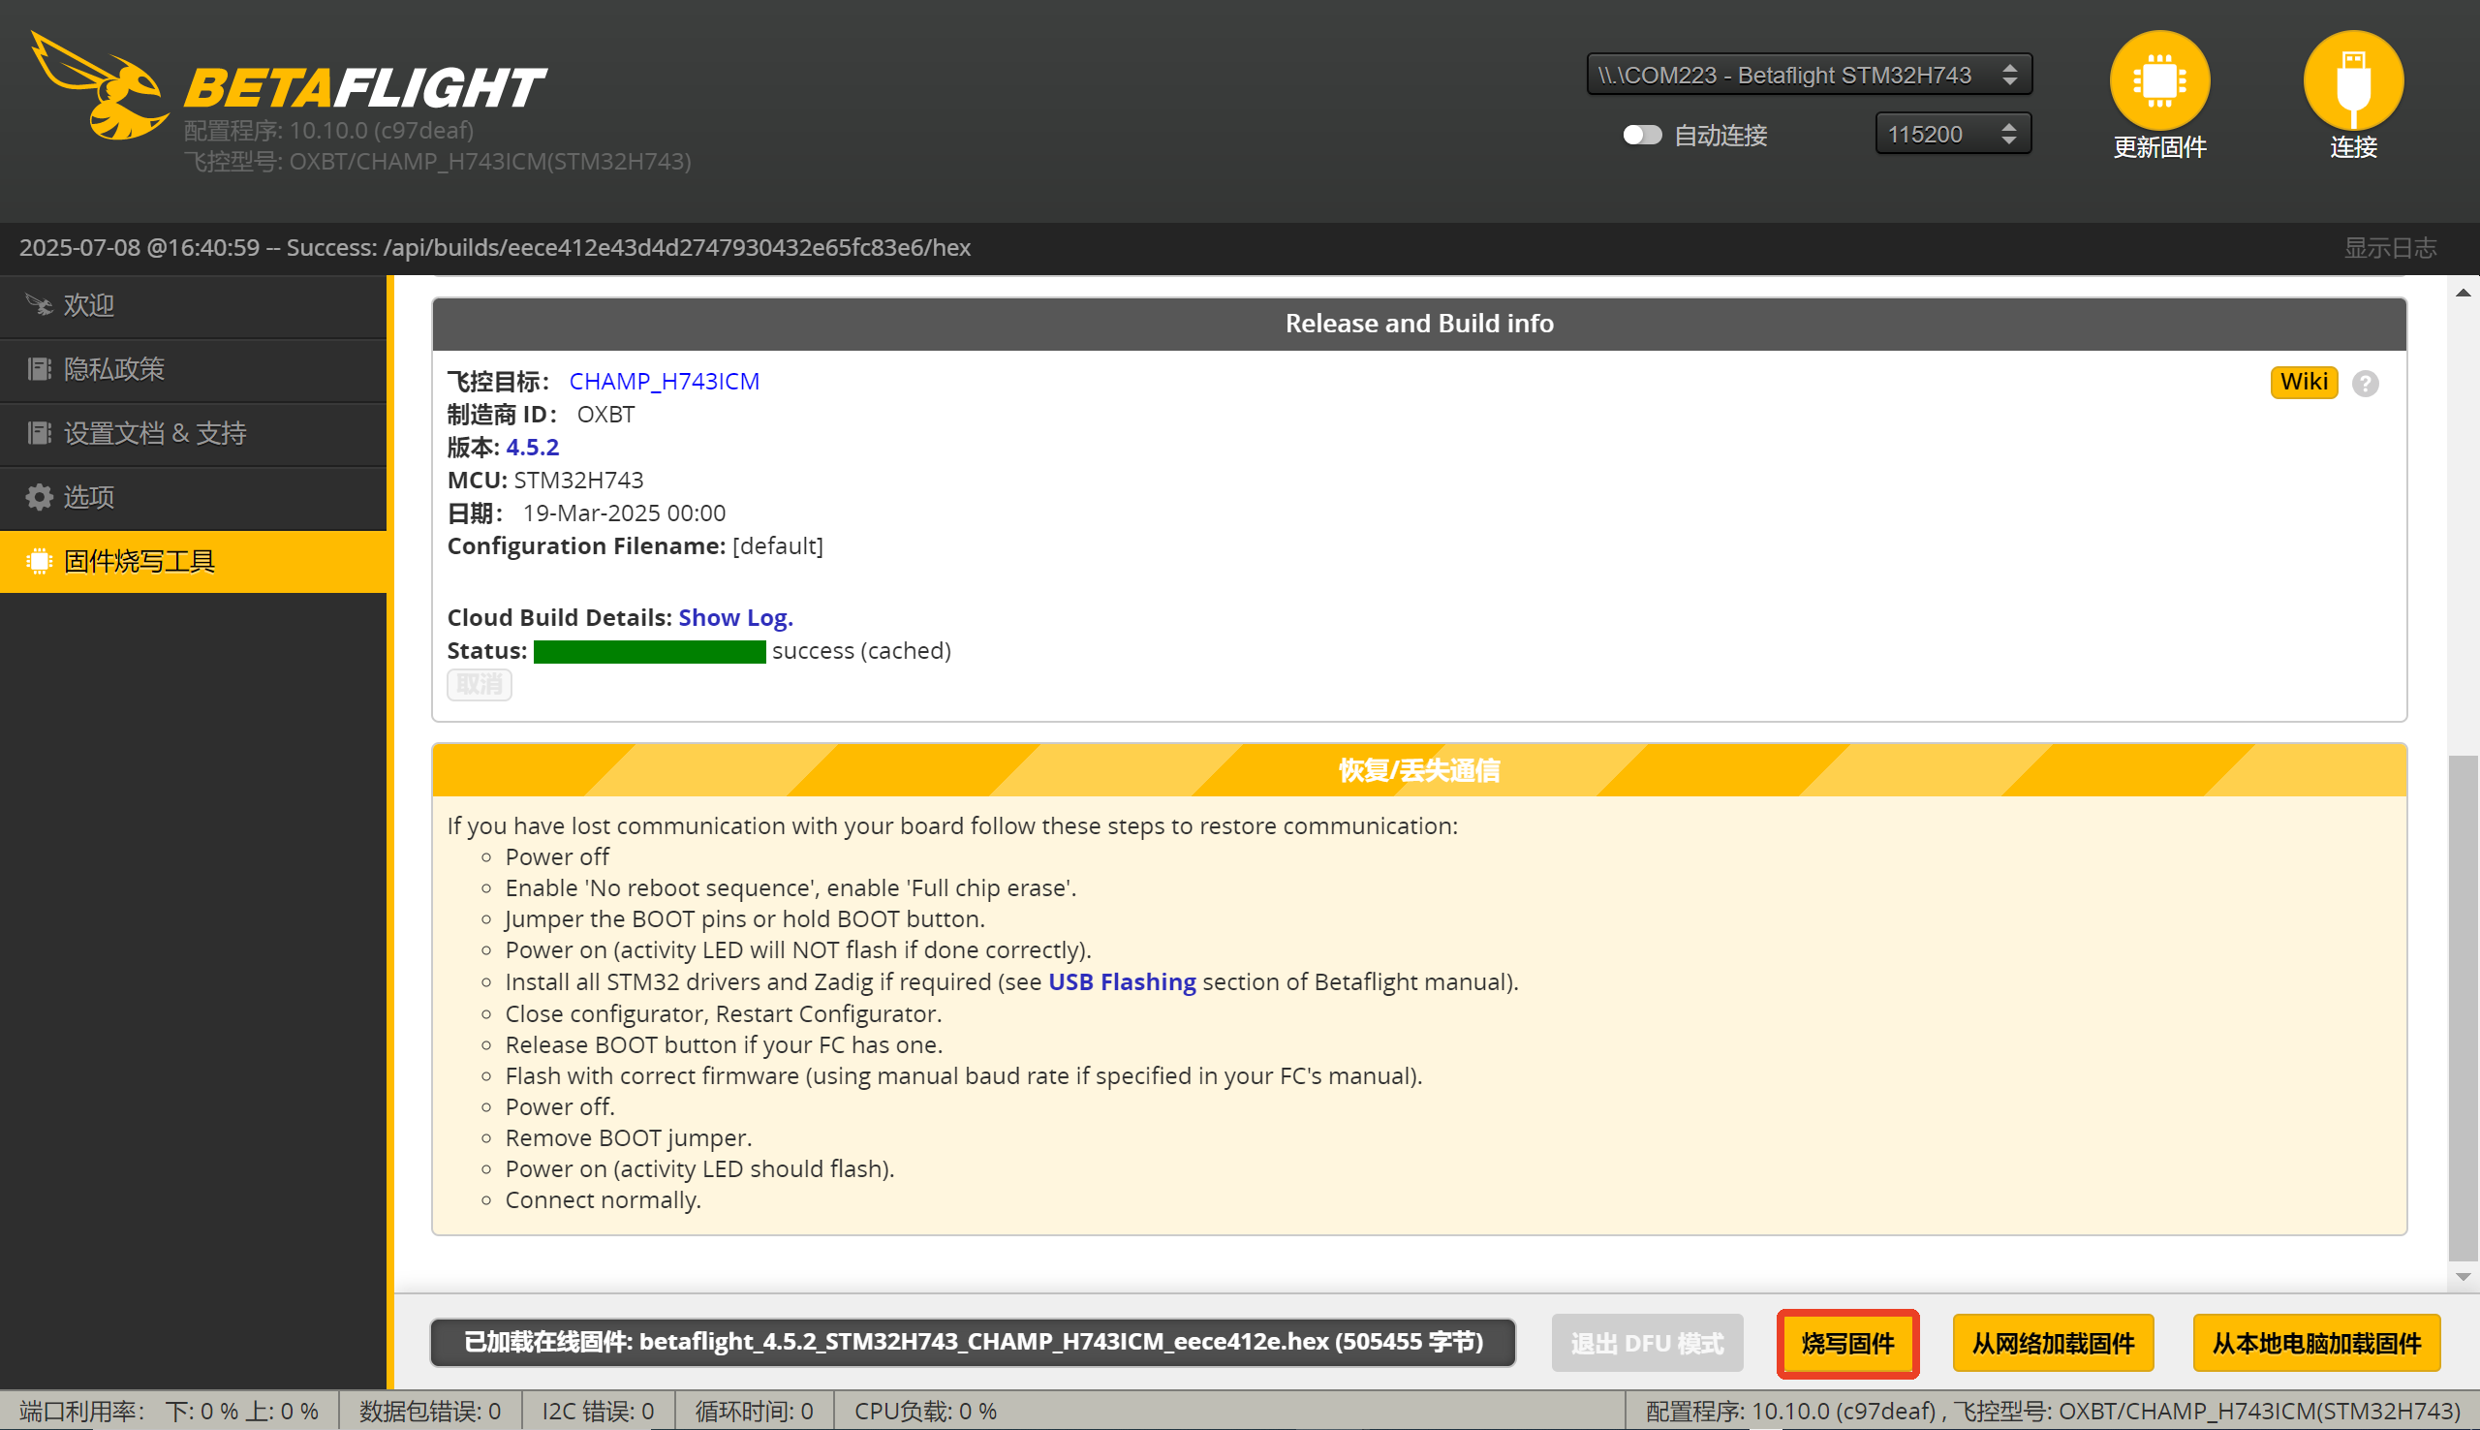2480x1430 pixels.
Task: Open 设置文档 & 支持 menu item
Action: pyautogui.click(x=155, y=433)
